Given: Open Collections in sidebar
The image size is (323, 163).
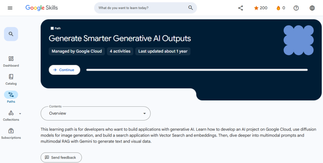Looking at the screenshot, I should coord(11,115).
